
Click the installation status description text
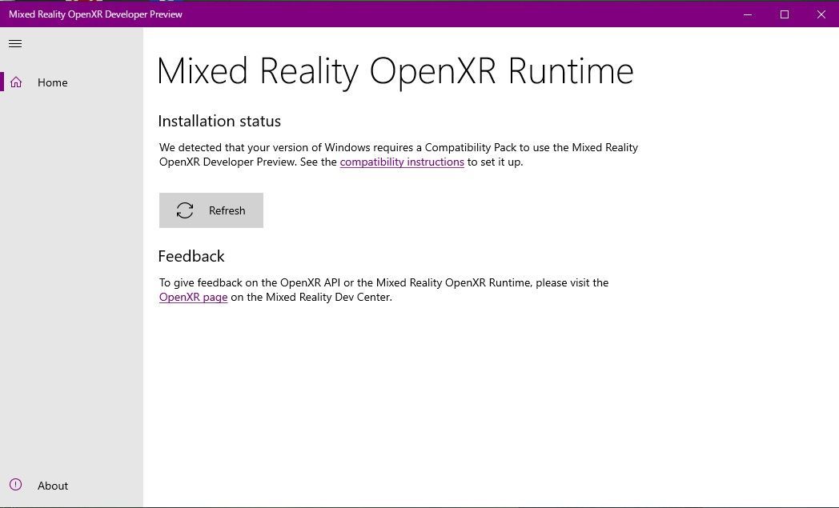click(x=399, y=154)
